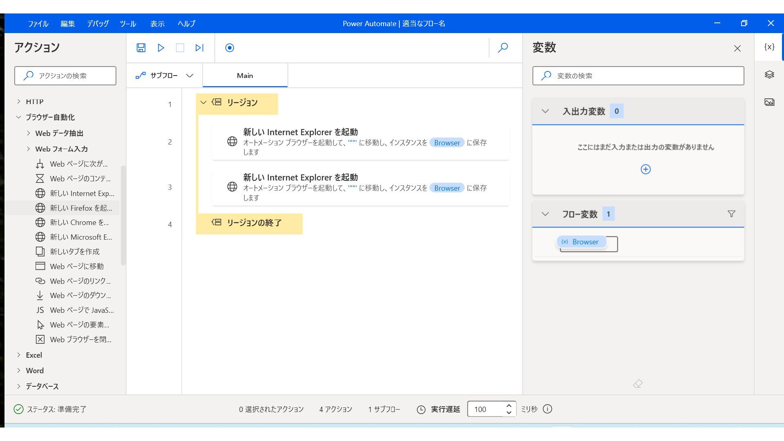
Task: Open the Images pane icon
Action: click(x=769, y=102)
